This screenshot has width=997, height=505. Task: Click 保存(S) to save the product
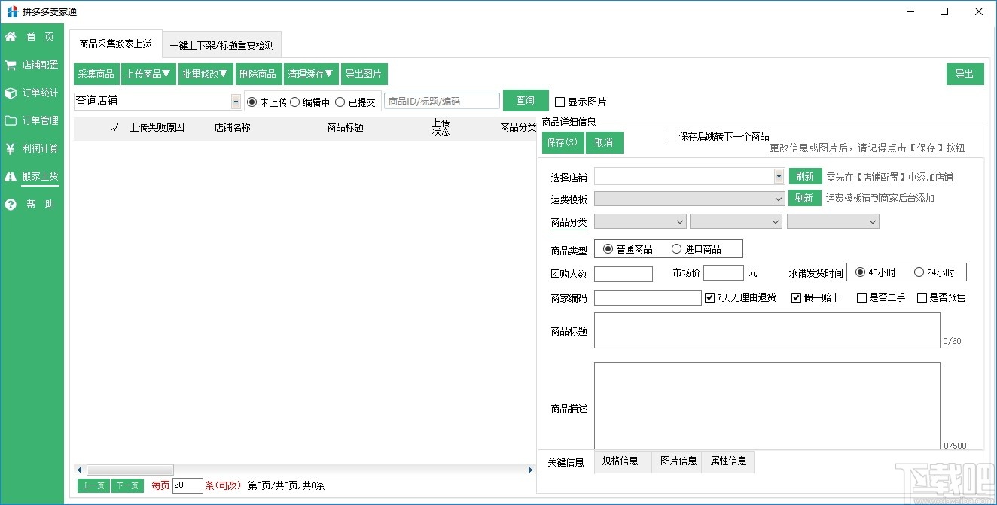[x=562, y=141]
